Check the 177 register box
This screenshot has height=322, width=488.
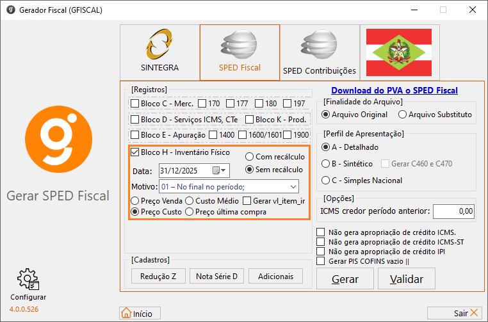pos(231,103)
